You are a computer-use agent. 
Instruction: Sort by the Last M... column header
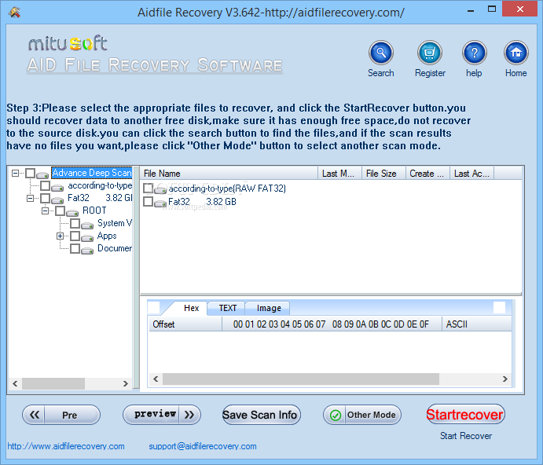pos(339,173)
